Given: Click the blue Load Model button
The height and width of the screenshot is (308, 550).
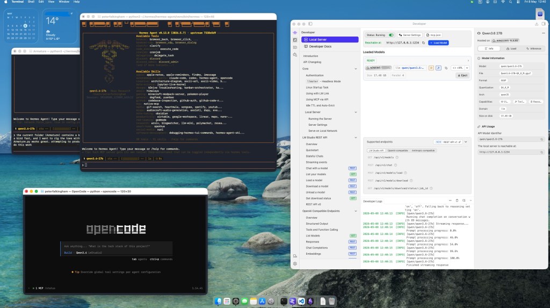Looking at the screenshot, I should point(438,43).
